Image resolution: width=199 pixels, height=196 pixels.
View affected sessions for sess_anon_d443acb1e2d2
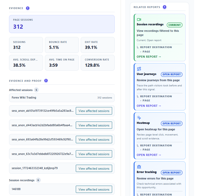pos(94,125)
